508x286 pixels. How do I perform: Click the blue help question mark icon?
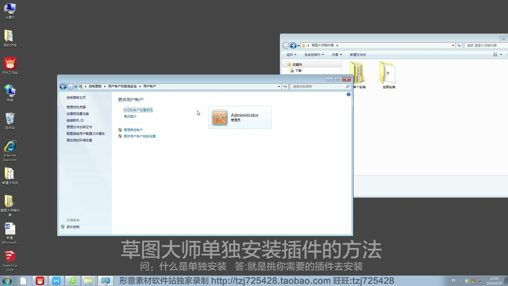(x=348, y=94)
